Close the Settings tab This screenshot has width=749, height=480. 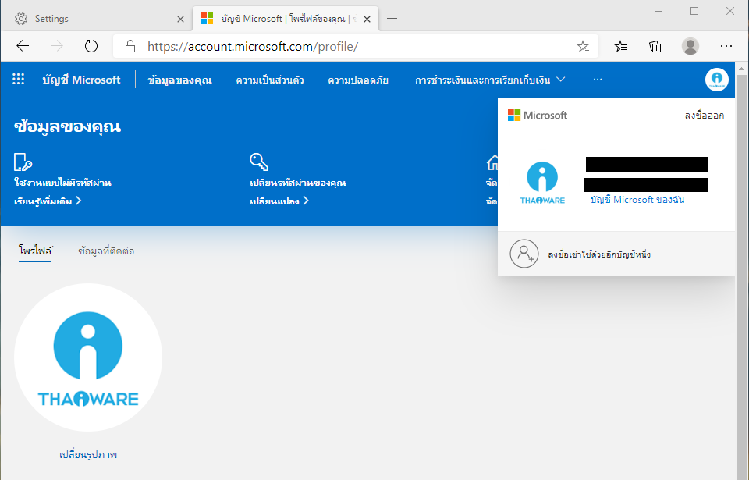click(180, 20)
